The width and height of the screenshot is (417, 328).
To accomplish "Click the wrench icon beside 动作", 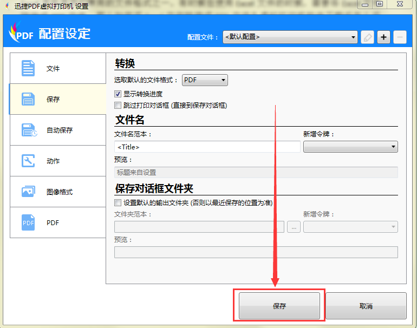I will [28, 161].
